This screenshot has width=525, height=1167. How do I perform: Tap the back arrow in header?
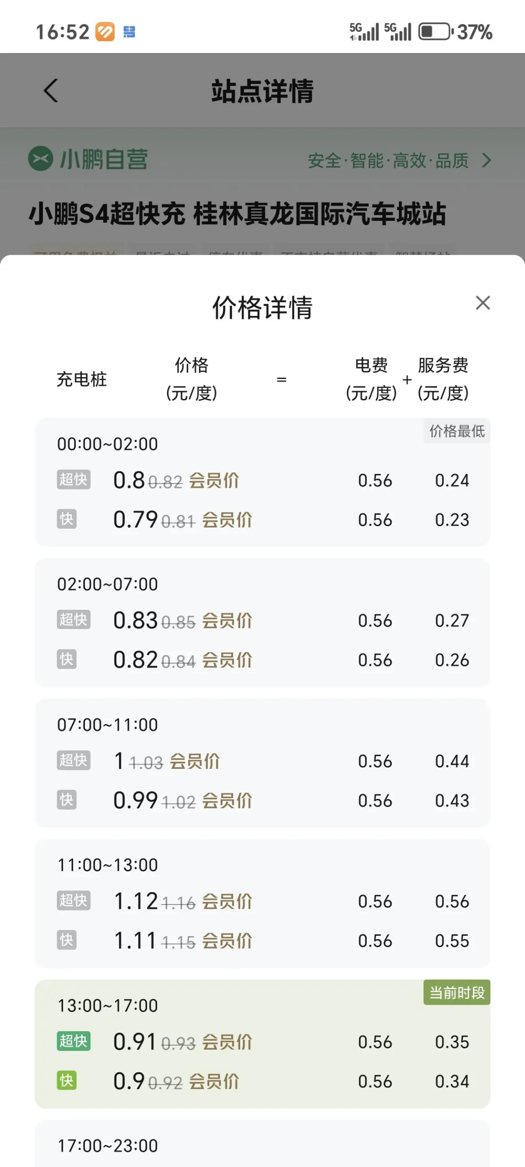coord(51,91)
